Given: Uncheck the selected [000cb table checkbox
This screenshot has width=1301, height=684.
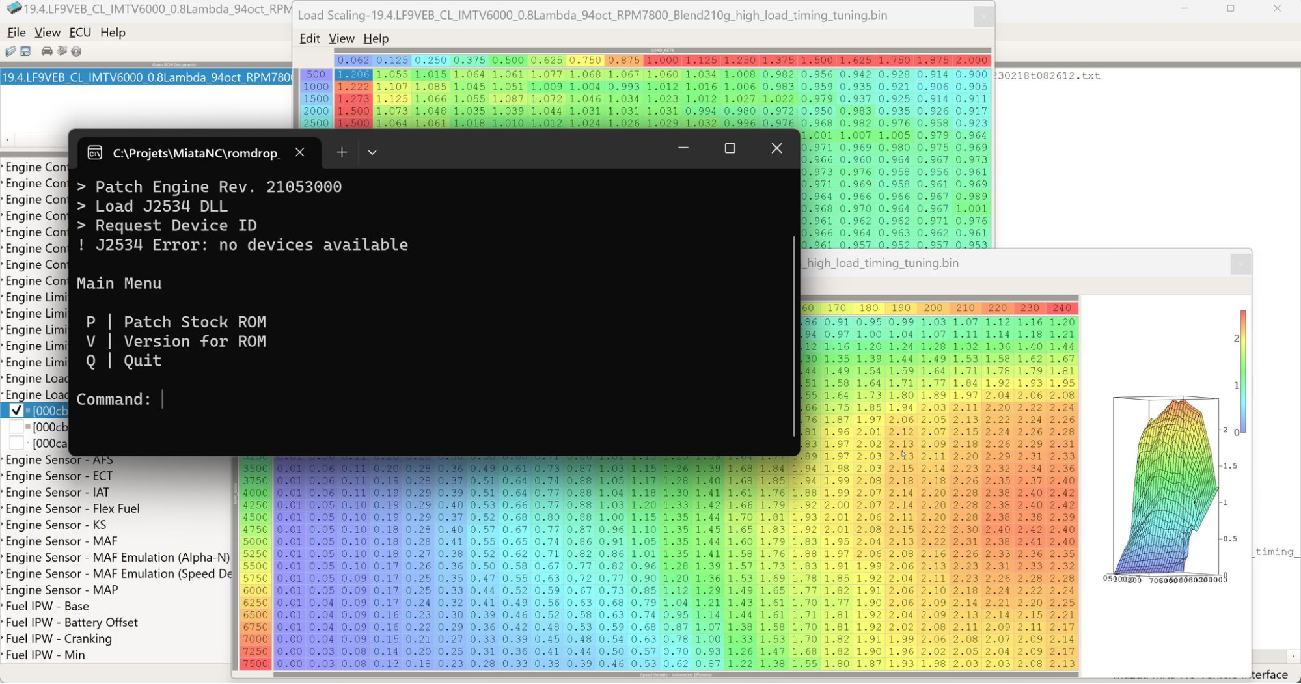Looking at the screenshot, I should pos(16,411).
